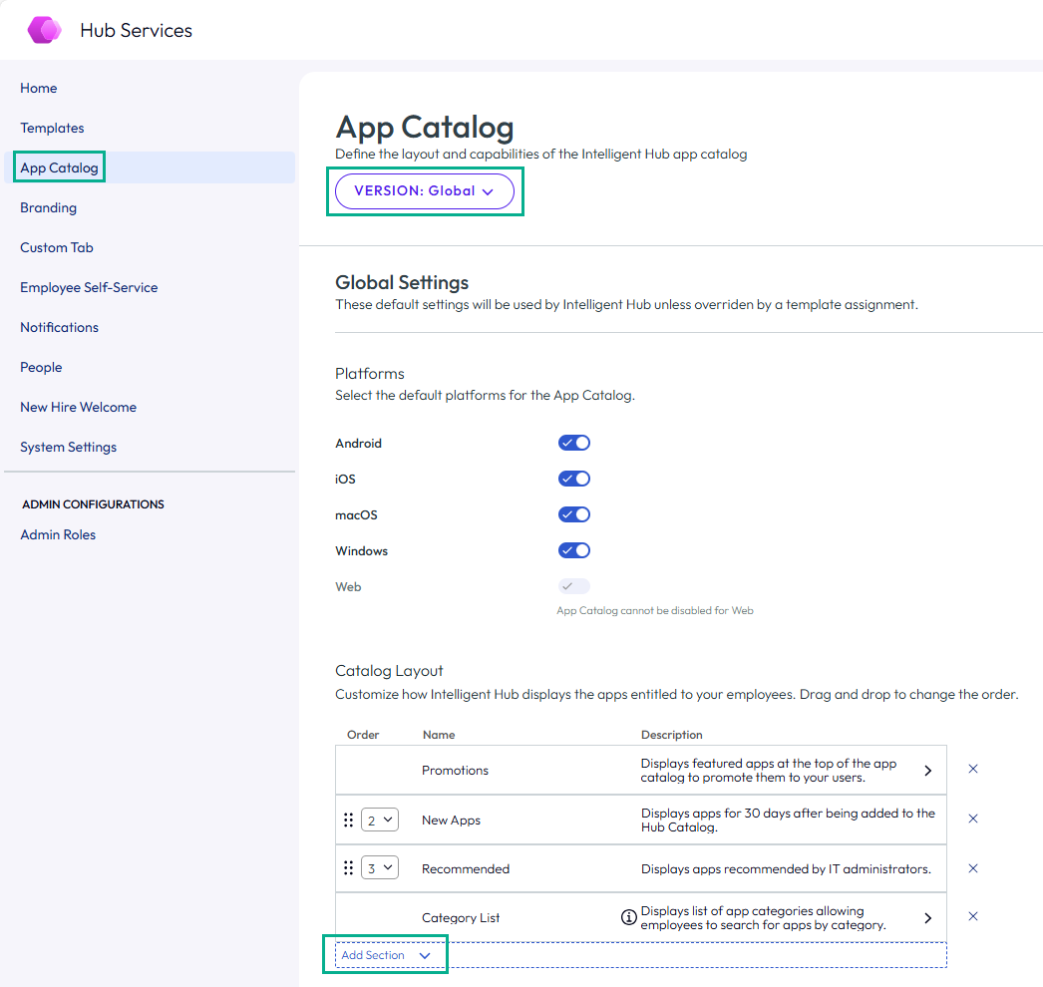Click the drag handle for Recommended

348,868
